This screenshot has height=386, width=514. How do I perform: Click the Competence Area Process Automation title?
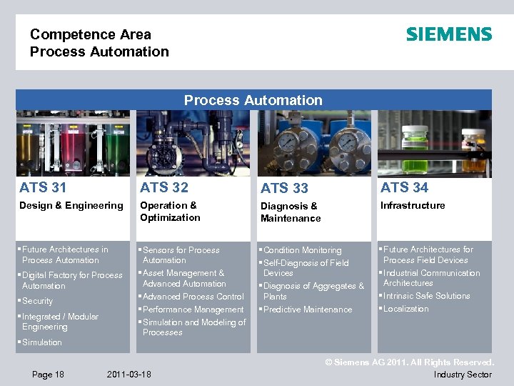99,43
